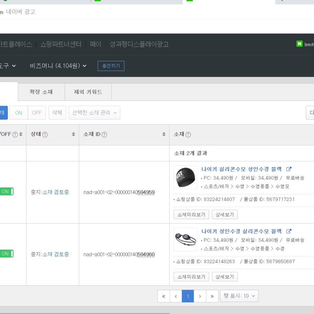The height and width of the screenshot is (314, 314).
Task: Click help icon beside 상태 column header
Action: click(x=45, y=135)
